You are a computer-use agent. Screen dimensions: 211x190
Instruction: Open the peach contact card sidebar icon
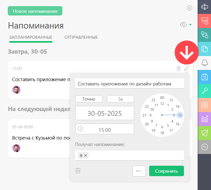(x=205, y=105)
